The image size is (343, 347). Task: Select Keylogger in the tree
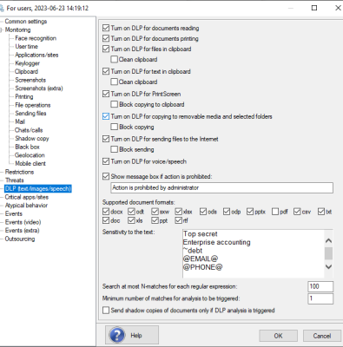pos(27,63)
